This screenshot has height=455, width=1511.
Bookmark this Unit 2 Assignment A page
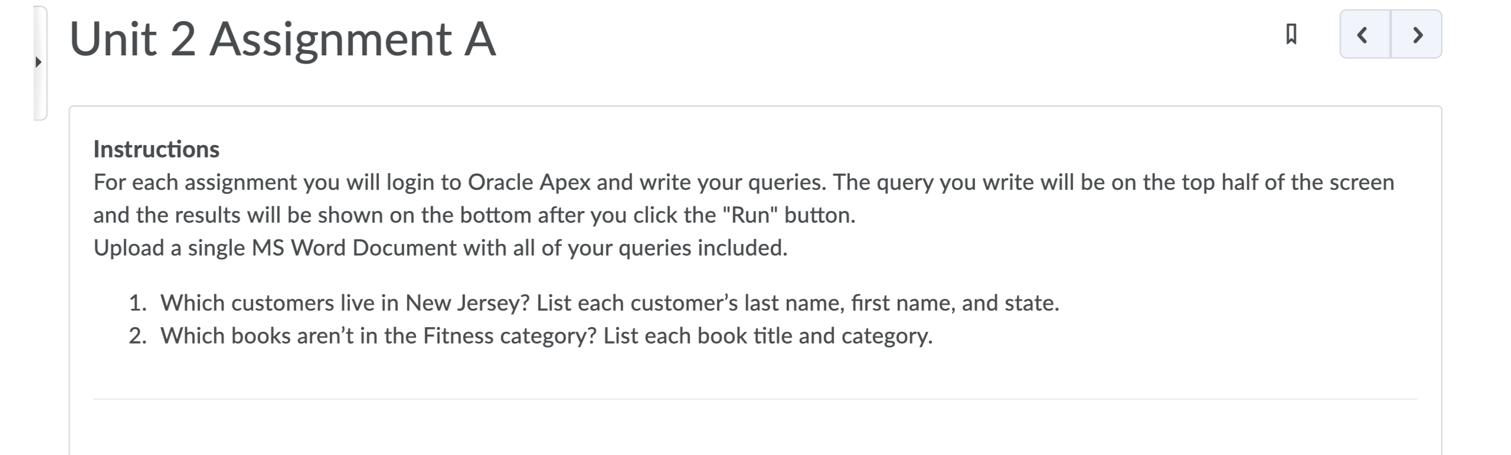[1291, 34]
